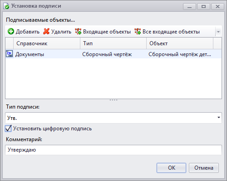Sort by the Справочник column header
This screenshot has width=227, height=181.
coord(47,43)
